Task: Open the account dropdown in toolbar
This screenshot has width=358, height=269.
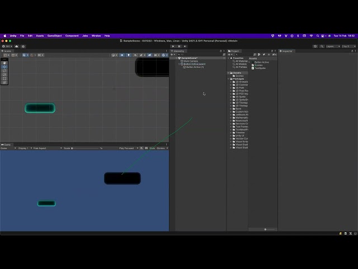Action: tap(7, 47)
